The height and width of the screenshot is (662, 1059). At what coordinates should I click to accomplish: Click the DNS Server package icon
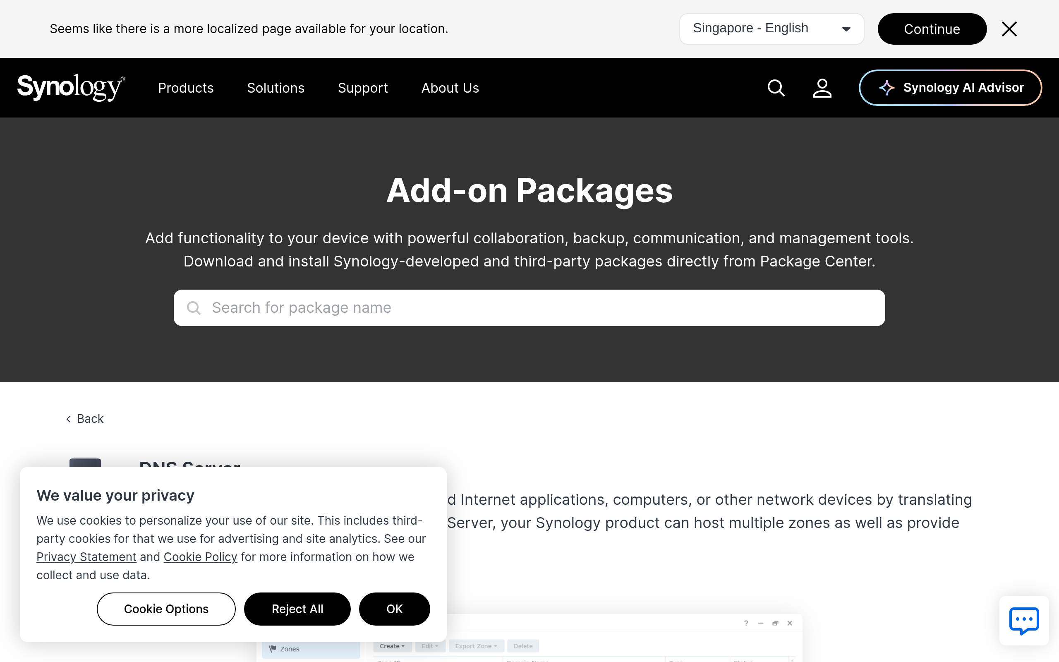point(85,462)
